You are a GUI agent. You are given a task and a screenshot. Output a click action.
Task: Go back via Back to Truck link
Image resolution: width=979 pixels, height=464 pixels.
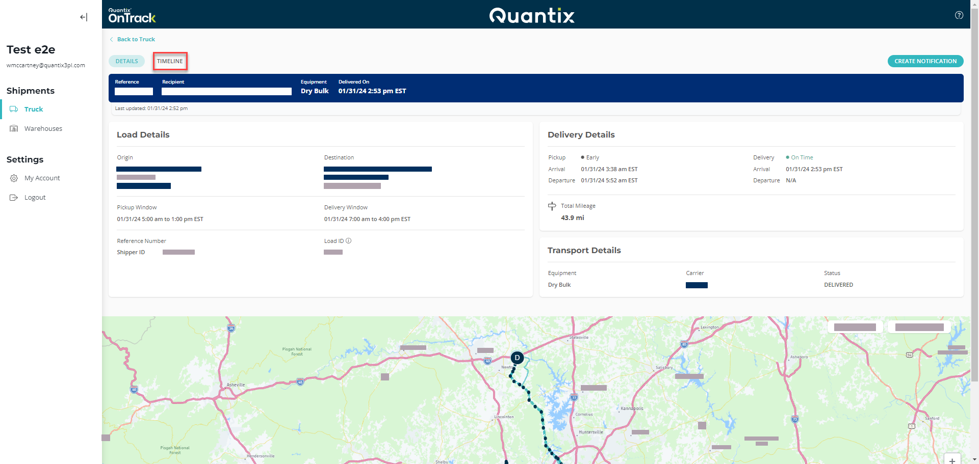[x=136, y=39]
